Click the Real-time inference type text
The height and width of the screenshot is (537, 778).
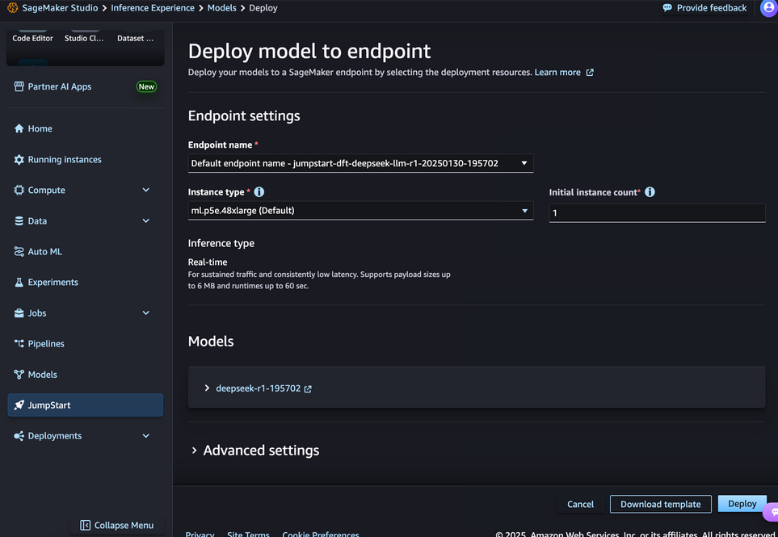point(208,262)
